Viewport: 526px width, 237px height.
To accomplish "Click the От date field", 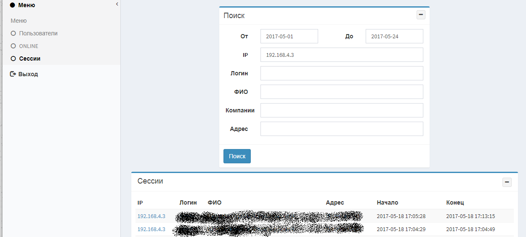I will (x=289, y=36).
